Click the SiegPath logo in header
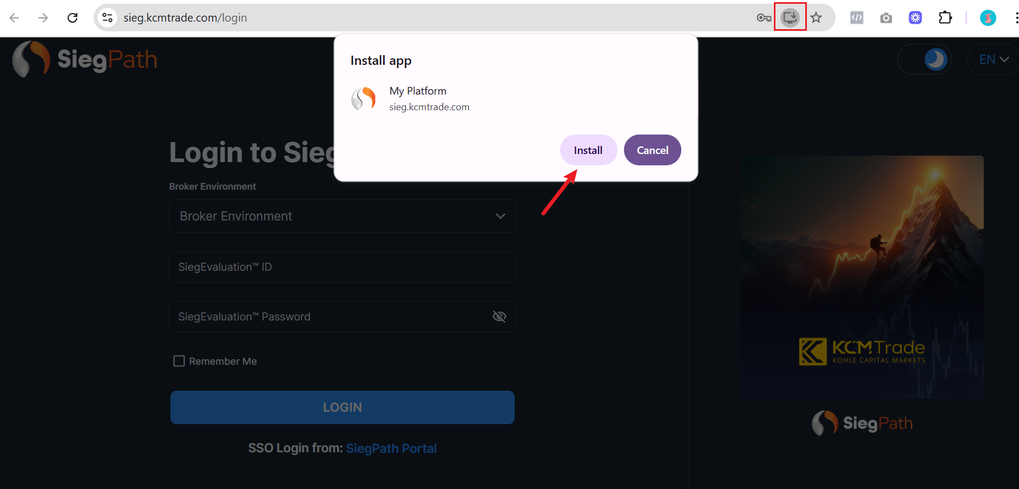The image size is (1019, 489). [x=85, y=59]
